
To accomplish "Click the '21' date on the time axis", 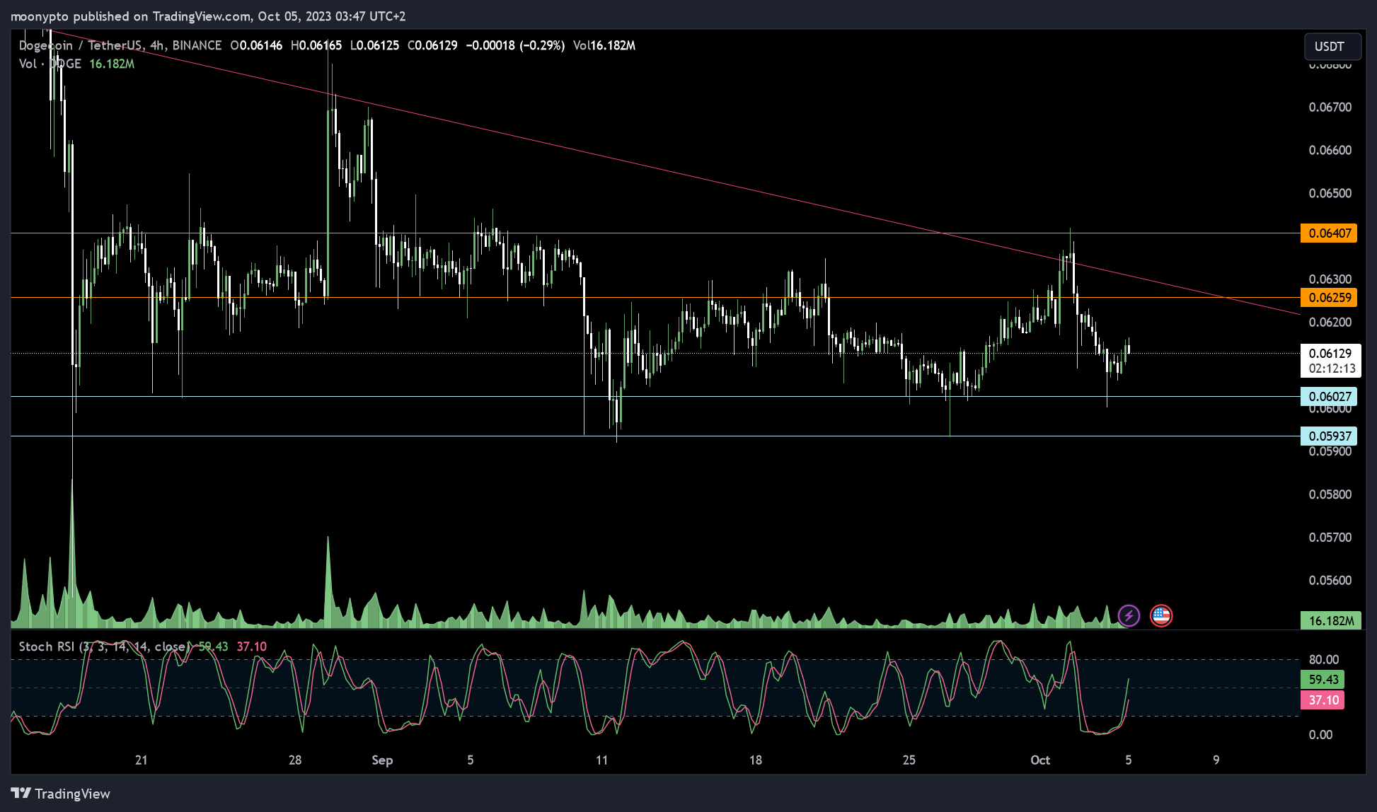I will (142, 760).
